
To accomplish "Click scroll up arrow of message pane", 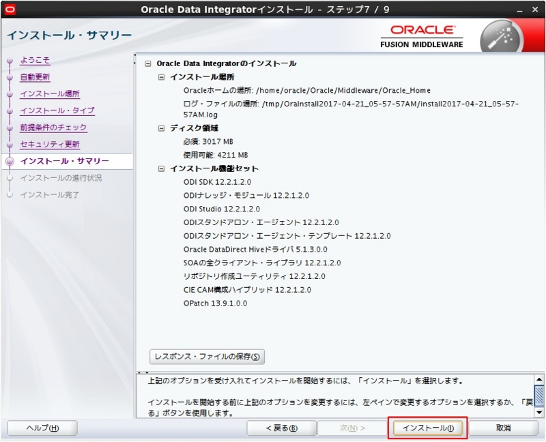I will (x=539, y=379).
